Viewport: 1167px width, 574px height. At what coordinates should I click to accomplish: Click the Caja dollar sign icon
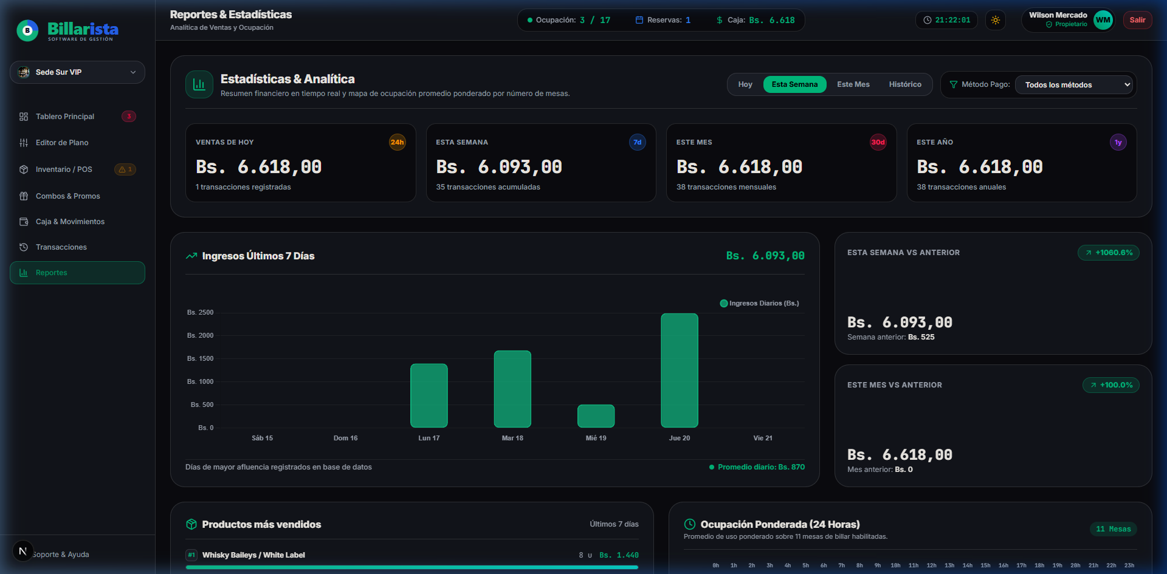tap(720, 20)
